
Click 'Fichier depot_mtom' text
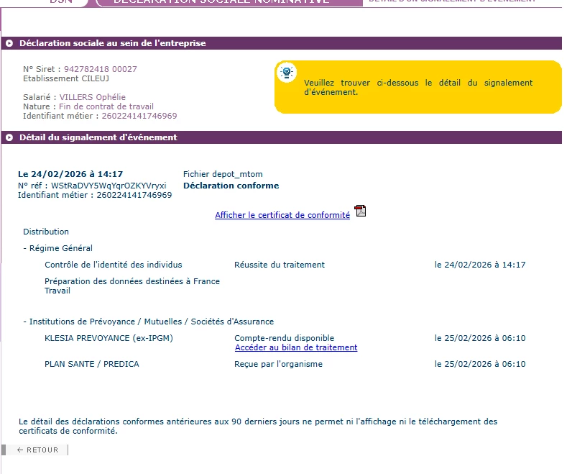coord(223,174)
